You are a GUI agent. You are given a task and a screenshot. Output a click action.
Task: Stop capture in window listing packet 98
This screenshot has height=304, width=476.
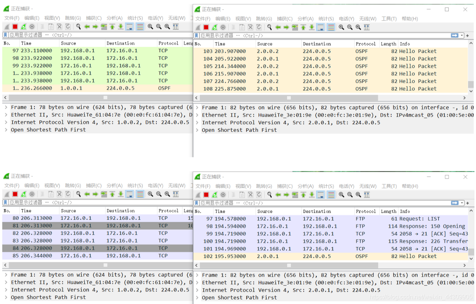click(15, 27)
